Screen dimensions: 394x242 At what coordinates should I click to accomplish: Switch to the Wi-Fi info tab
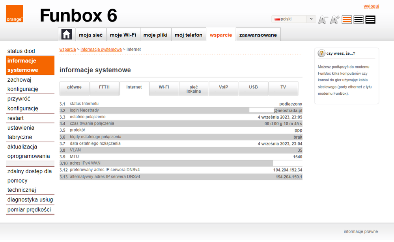(x=164, y=87)
